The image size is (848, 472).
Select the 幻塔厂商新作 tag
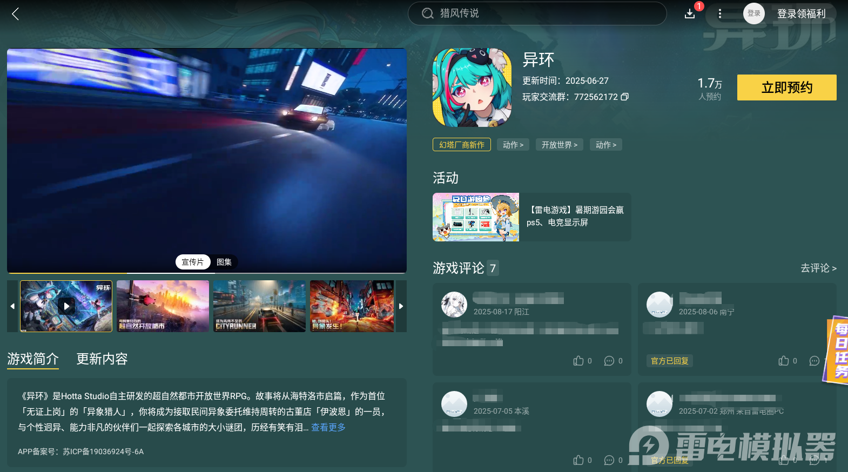[462, 145]
